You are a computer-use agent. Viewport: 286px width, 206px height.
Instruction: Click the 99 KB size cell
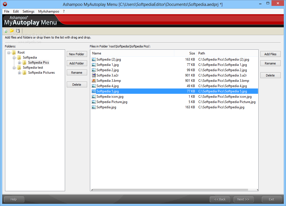pos(191,70)
